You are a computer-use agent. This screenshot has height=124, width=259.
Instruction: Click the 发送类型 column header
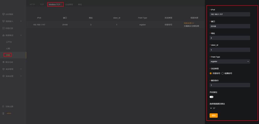point(168,18)
